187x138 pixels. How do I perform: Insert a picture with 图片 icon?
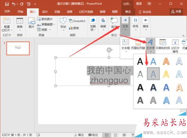pos(31,23)
